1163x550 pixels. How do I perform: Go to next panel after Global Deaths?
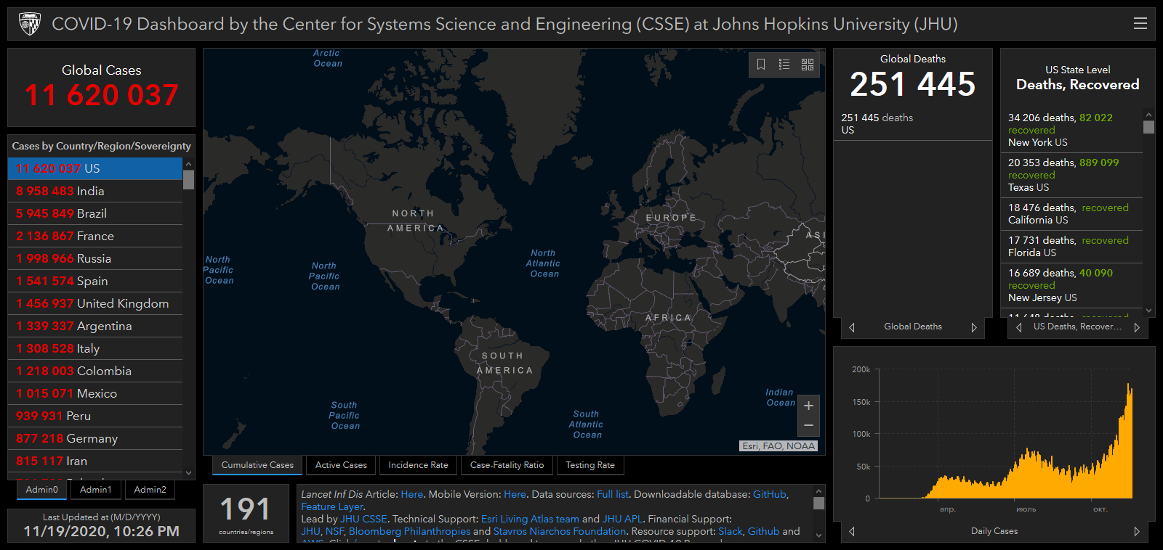coord(974,327)
